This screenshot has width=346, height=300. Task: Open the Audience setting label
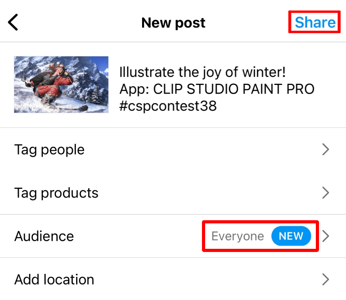tap(44, 236)
